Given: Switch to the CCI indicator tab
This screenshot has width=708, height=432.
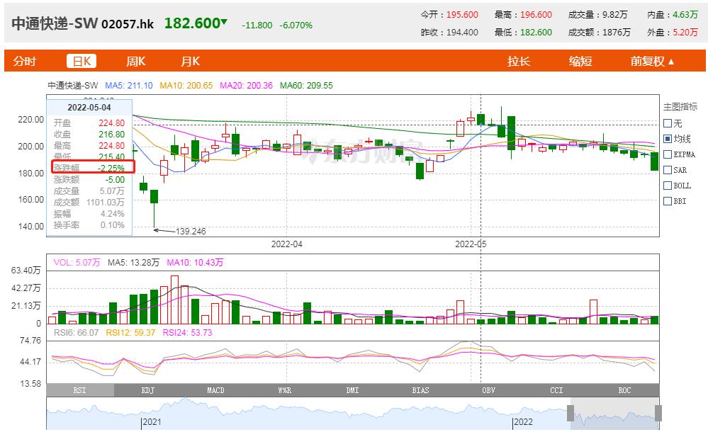Looking at the screenshot, I should [x=557, y=390].
